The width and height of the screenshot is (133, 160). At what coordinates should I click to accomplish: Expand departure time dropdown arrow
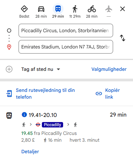58,69
